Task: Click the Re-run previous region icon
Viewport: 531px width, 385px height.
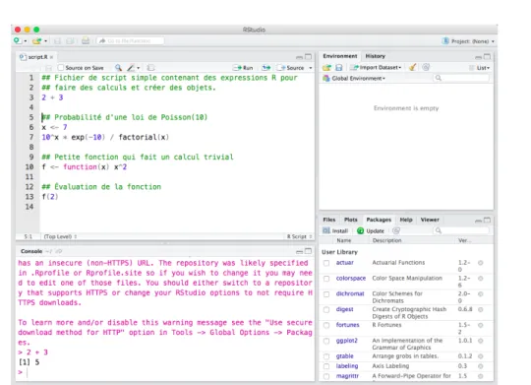Action: [x=266, y=68]
